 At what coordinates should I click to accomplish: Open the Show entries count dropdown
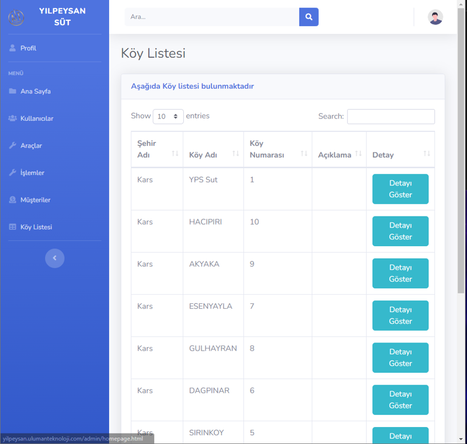(x=168, y=117)
